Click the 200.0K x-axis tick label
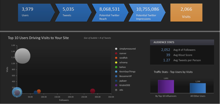Screen dimensions: 220x104 [71, 97]
